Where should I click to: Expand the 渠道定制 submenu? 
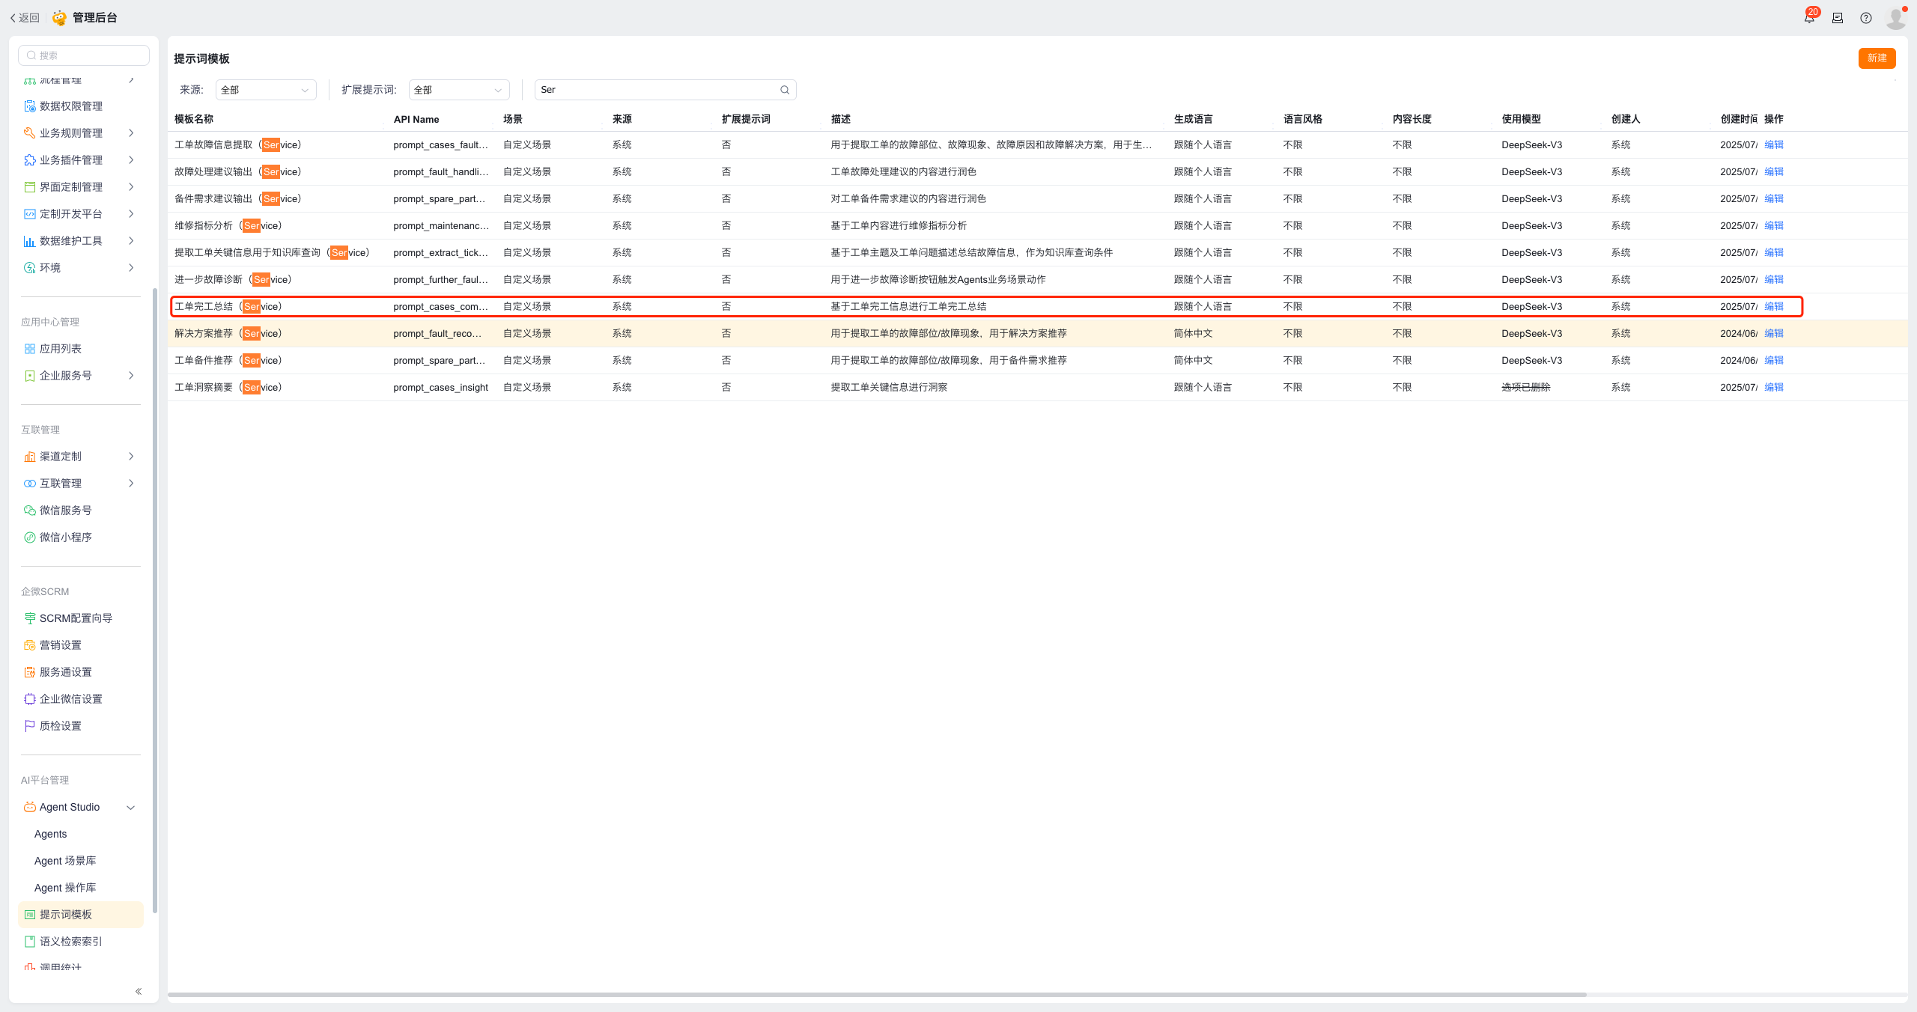131,457
